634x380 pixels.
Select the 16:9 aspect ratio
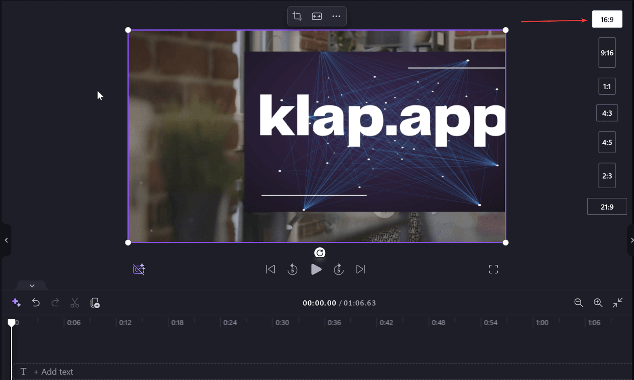click(607, 19)
